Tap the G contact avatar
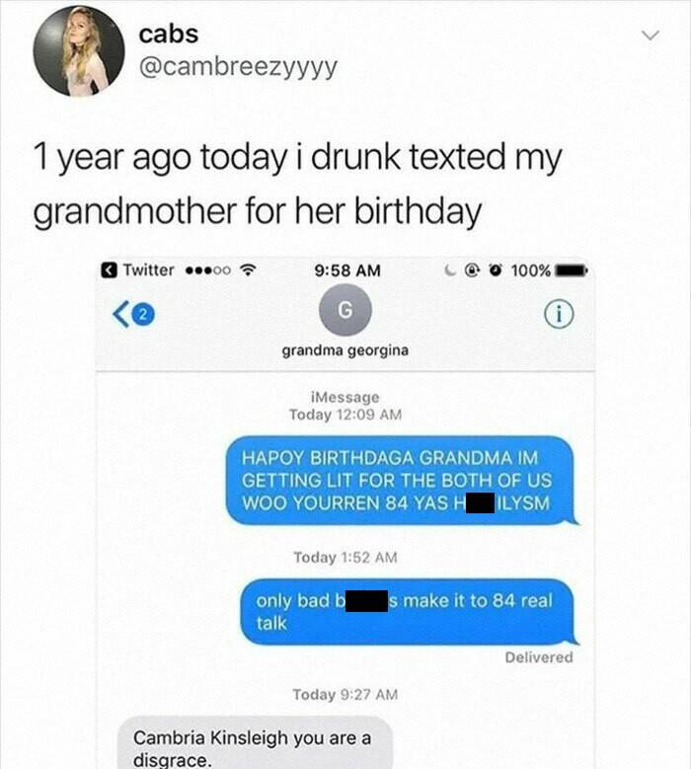Image resolution: width=691 pixels, height=769 pixels. (345, 309)
